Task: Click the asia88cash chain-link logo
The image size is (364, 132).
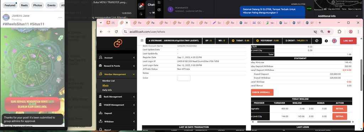Action: point(118,43)
